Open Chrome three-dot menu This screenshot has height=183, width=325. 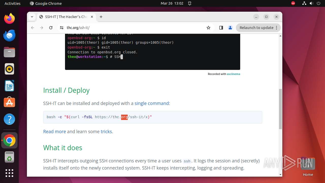277,28
